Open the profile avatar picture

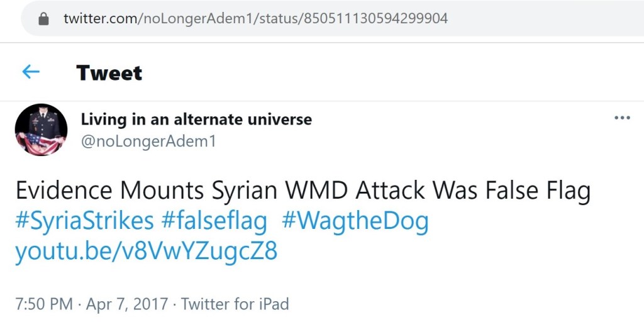click(41, 130)
